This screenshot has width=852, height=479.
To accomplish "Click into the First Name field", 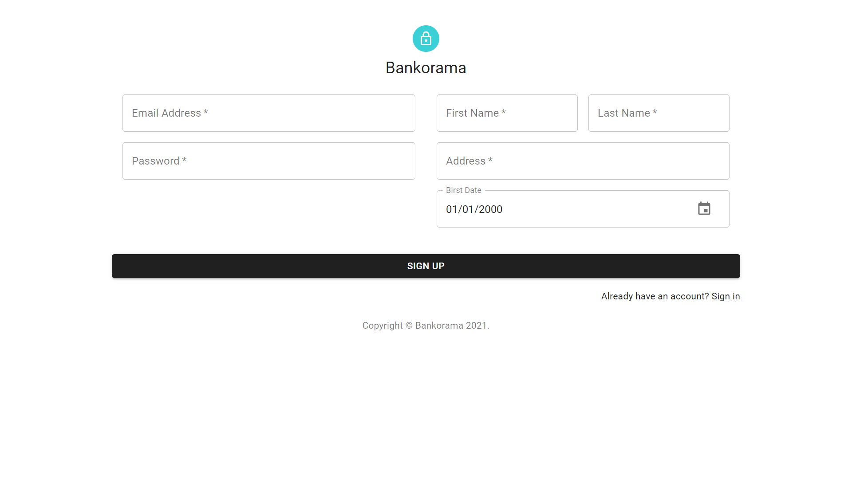I will point(507,113).
